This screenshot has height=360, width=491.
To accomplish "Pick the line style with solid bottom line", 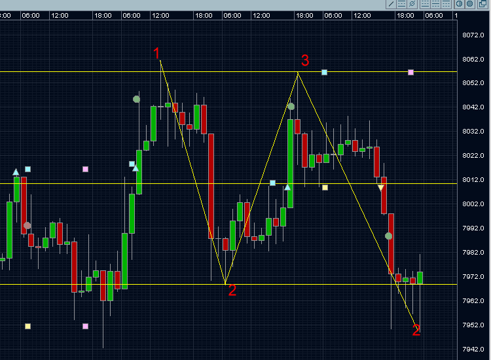I will point(426,4).
